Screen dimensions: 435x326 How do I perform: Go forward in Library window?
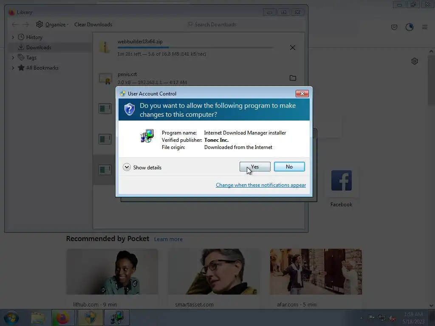coord(26,25)
